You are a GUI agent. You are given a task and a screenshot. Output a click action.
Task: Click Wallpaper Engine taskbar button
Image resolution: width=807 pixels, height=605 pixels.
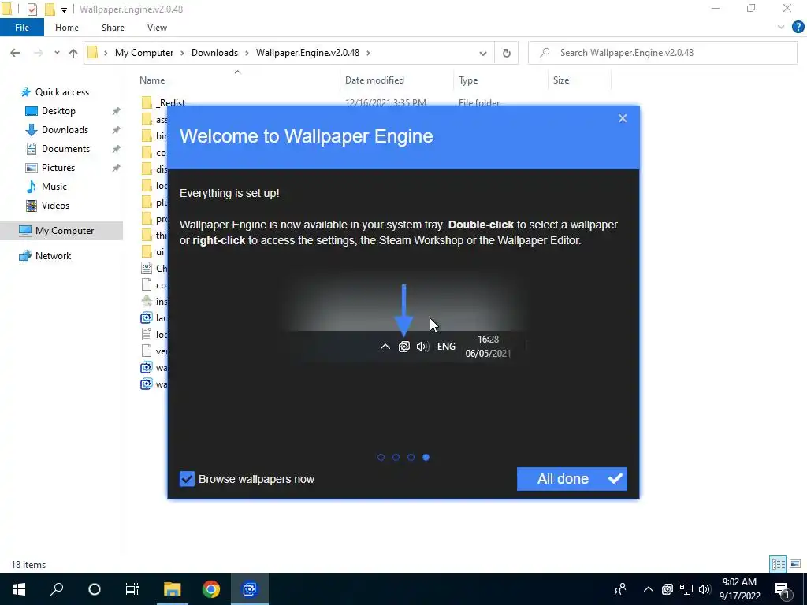(250, 589)
